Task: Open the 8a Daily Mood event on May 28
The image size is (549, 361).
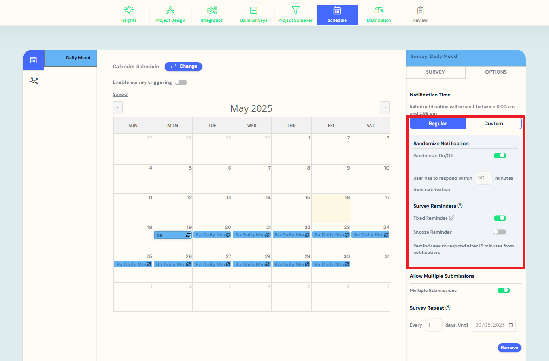Action: tap(252, 264)
